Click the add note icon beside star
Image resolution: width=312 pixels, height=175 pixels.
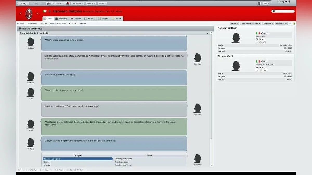[x=294, y=23]
